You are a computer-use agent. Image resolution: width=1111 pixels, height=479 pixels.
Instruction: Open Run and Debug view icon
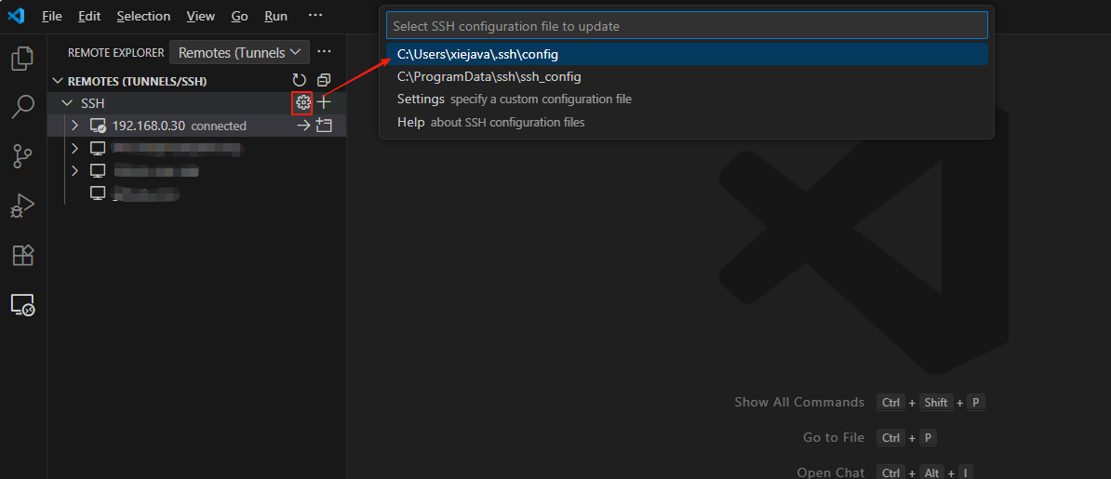22,206
